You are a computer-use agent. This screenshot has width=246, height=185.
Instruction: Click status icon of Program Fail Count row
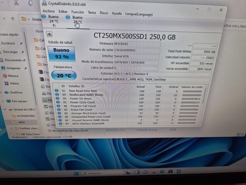click(58, 106)
